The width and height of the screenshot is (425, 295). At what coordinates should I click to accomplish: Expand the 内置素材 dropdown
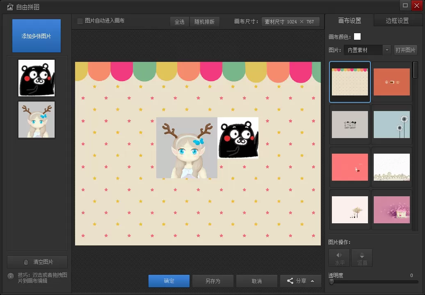coord(387,50)
